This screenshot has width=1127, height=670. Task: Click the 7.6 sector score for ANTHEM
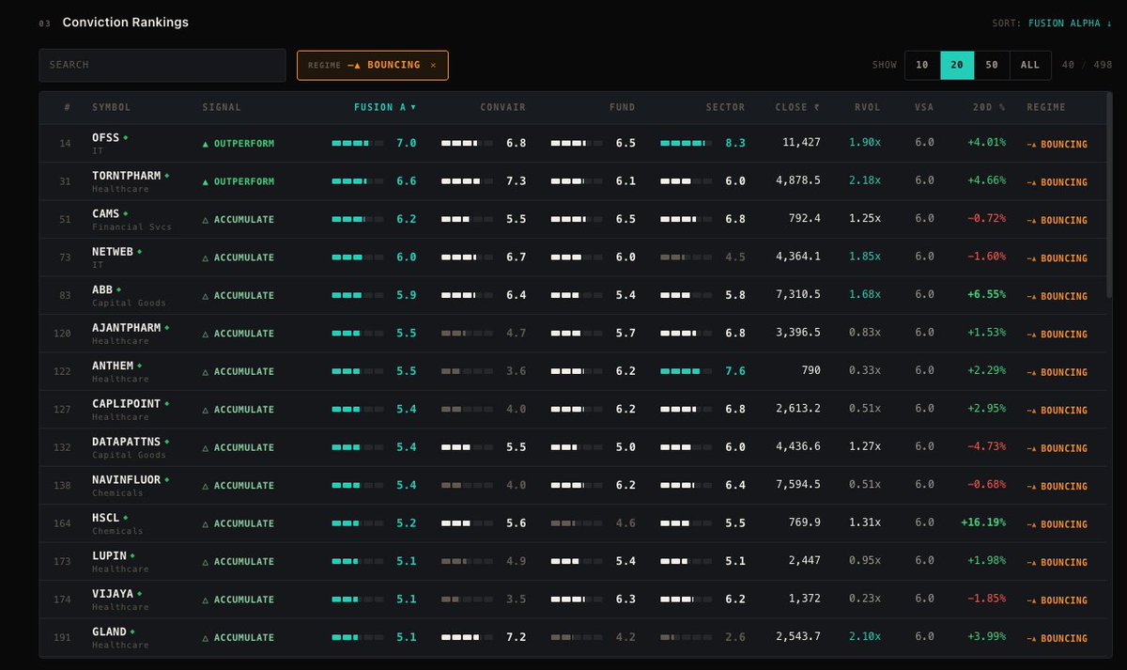click(735, 371)
